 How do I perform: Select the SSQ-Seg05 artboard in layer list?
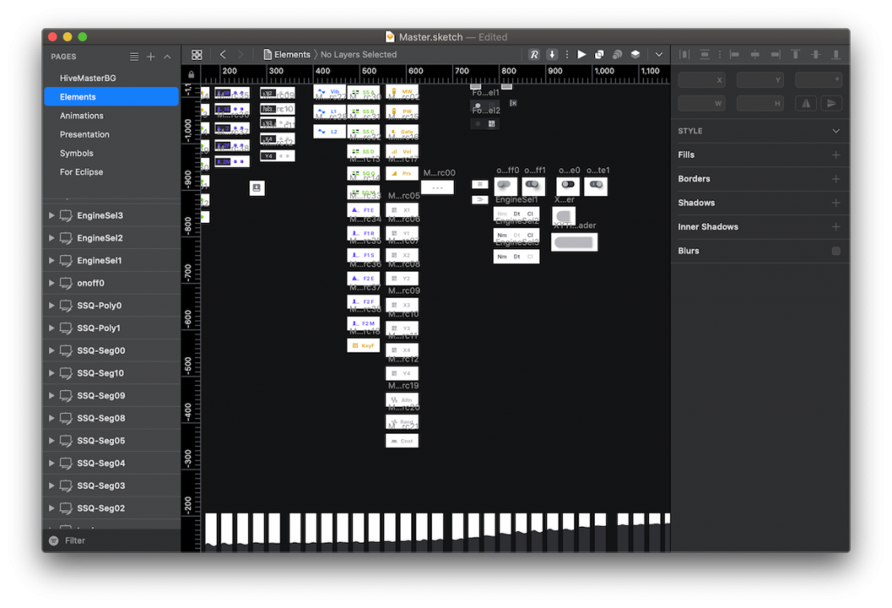point(100,441)
